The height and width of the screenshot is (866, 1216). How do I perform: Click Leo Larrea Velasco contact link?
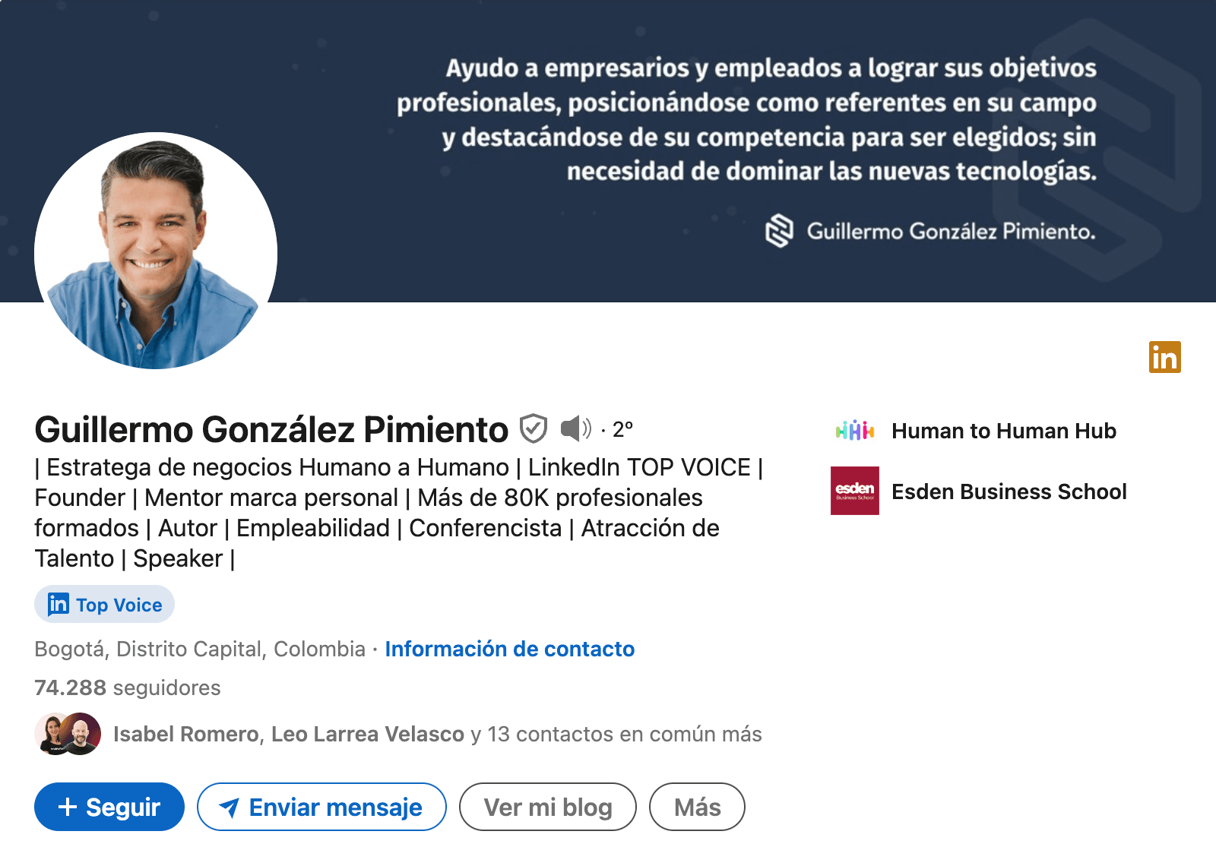pos(366,734)
